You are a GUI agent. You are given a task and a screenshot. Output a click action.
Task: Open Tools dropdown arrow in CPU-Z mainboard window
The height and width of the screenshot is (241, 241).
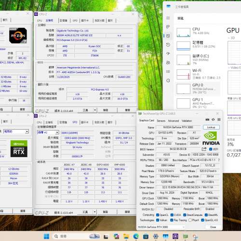(95, 110)
